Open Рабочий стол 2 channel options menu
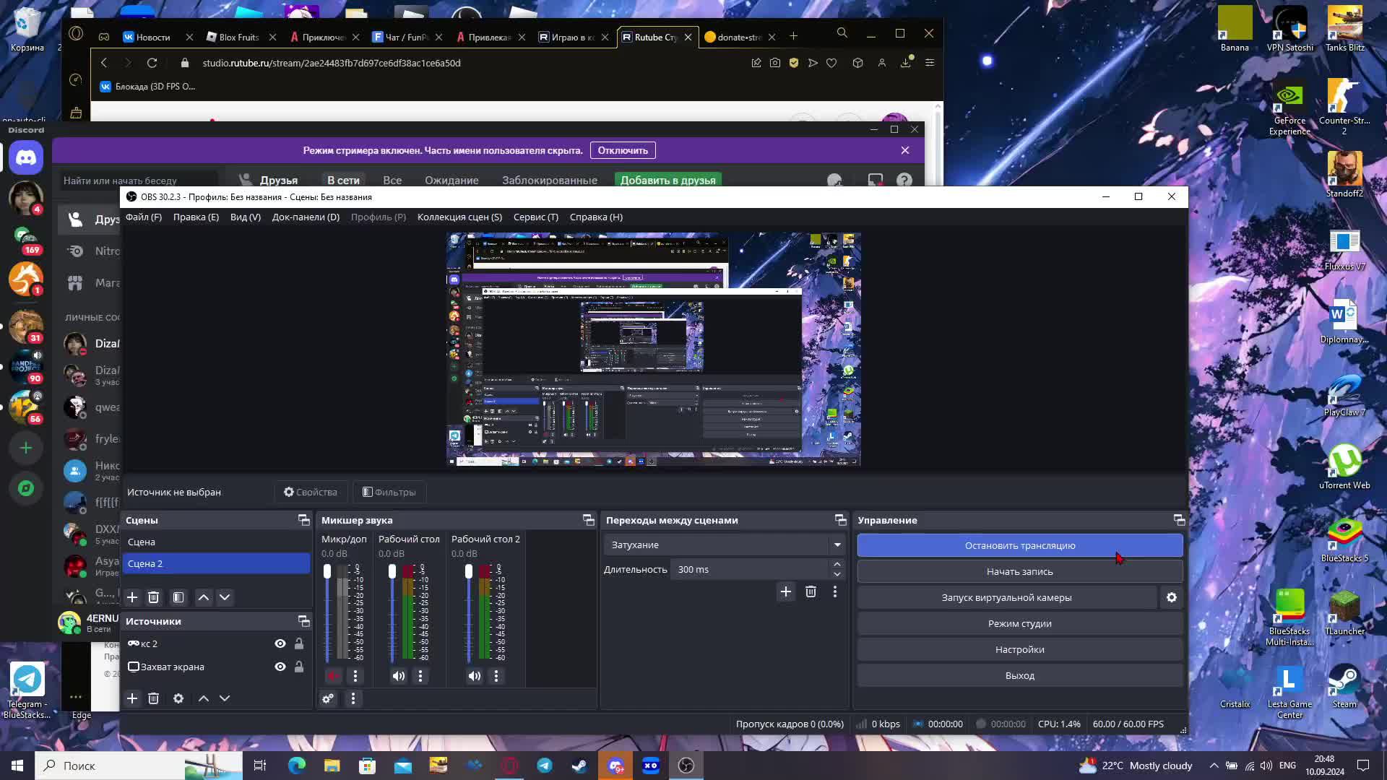Viewport: 1387px width, 780px height. (x=496, y=676)
